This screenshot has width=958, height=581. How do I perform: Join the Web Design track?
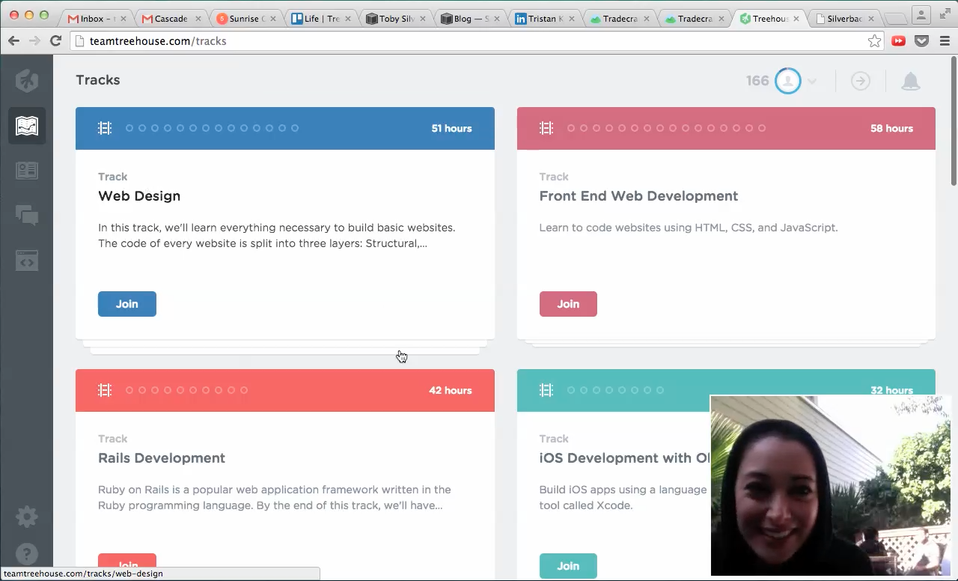(x=127, y=304)
